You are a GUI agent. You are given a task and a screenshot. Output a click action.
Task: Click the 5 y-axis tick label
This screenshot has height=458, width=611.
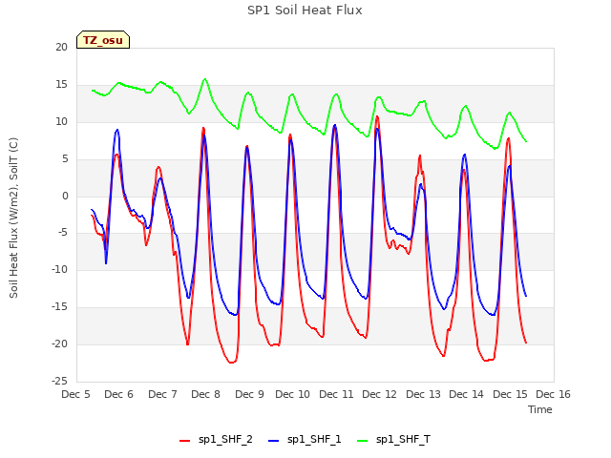point(65,159)
